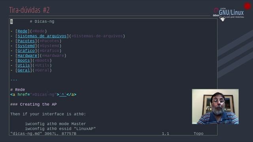Click the '---' horizontal rule line

click(x=14, y=80)
